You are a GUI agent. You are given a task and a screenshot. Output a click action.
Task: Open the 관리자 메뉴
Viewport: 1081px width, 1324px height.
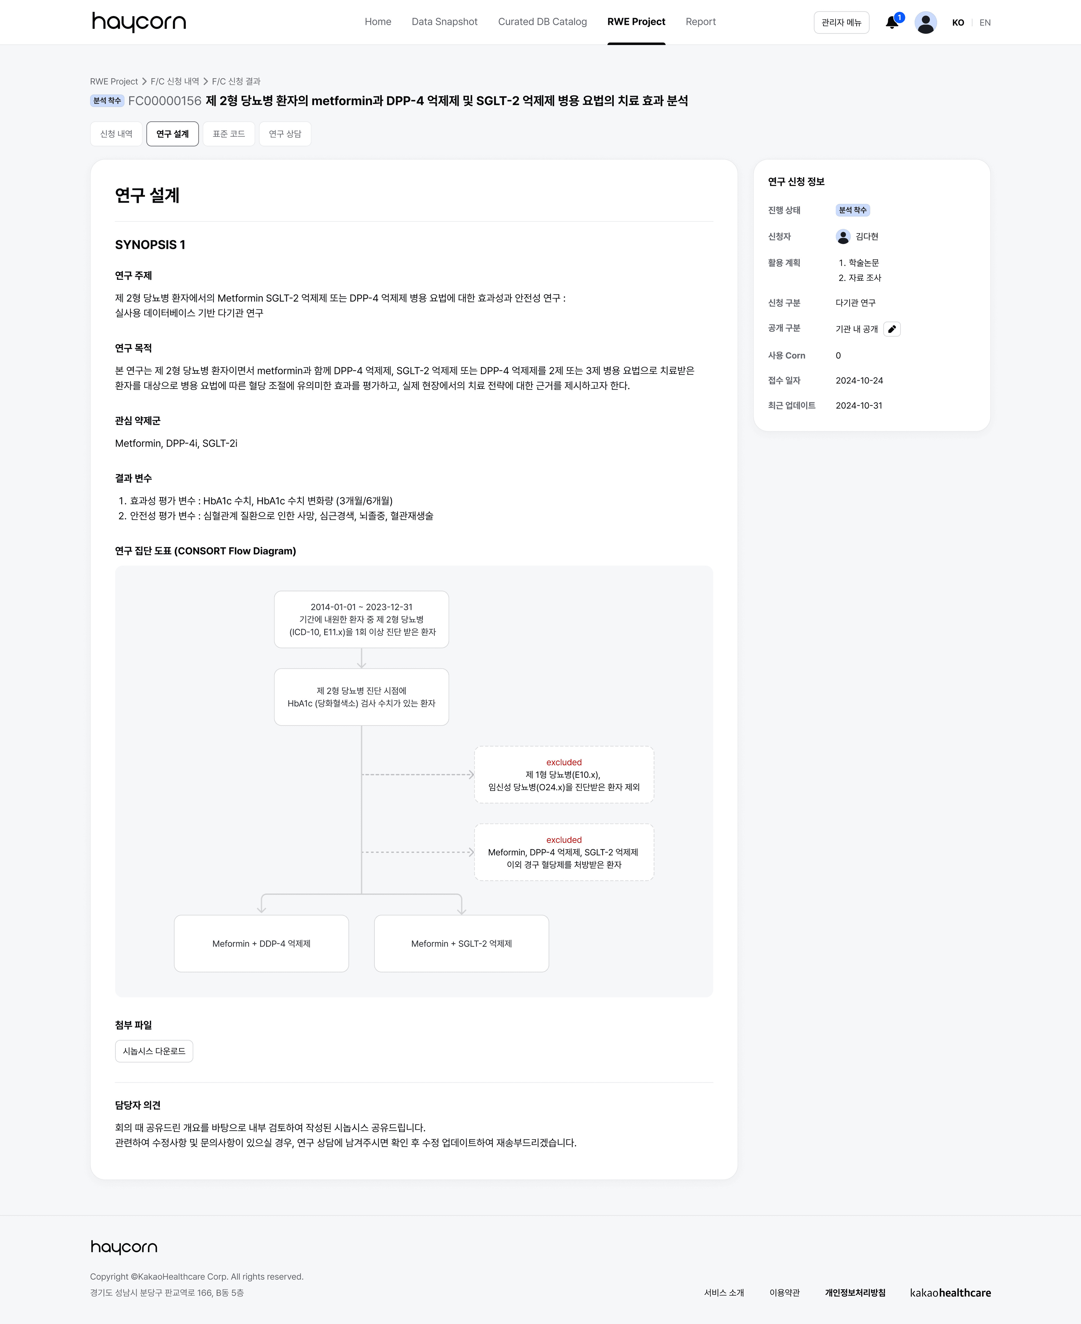(841, 23)
